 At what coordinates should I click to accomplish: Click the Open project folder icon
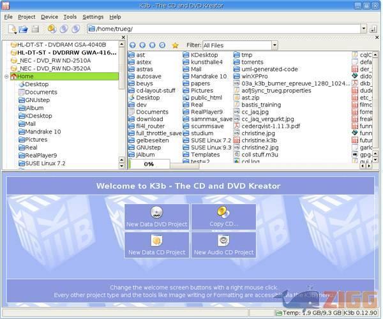click(x=24, y=29)
